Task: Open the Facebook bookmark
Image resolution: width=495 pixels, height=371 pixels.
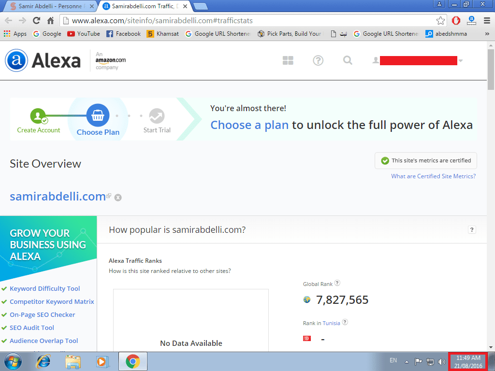Action: [x=123, y=34]
